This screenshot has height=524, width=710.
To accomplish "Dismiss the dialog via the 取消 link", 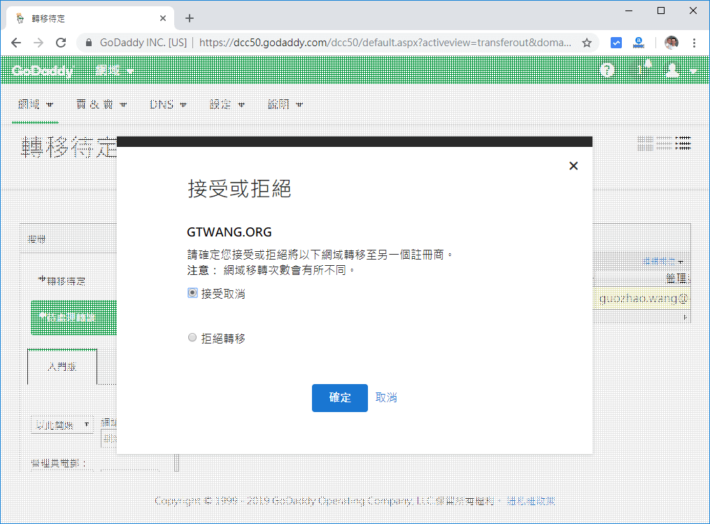I will tap(386, 397).
